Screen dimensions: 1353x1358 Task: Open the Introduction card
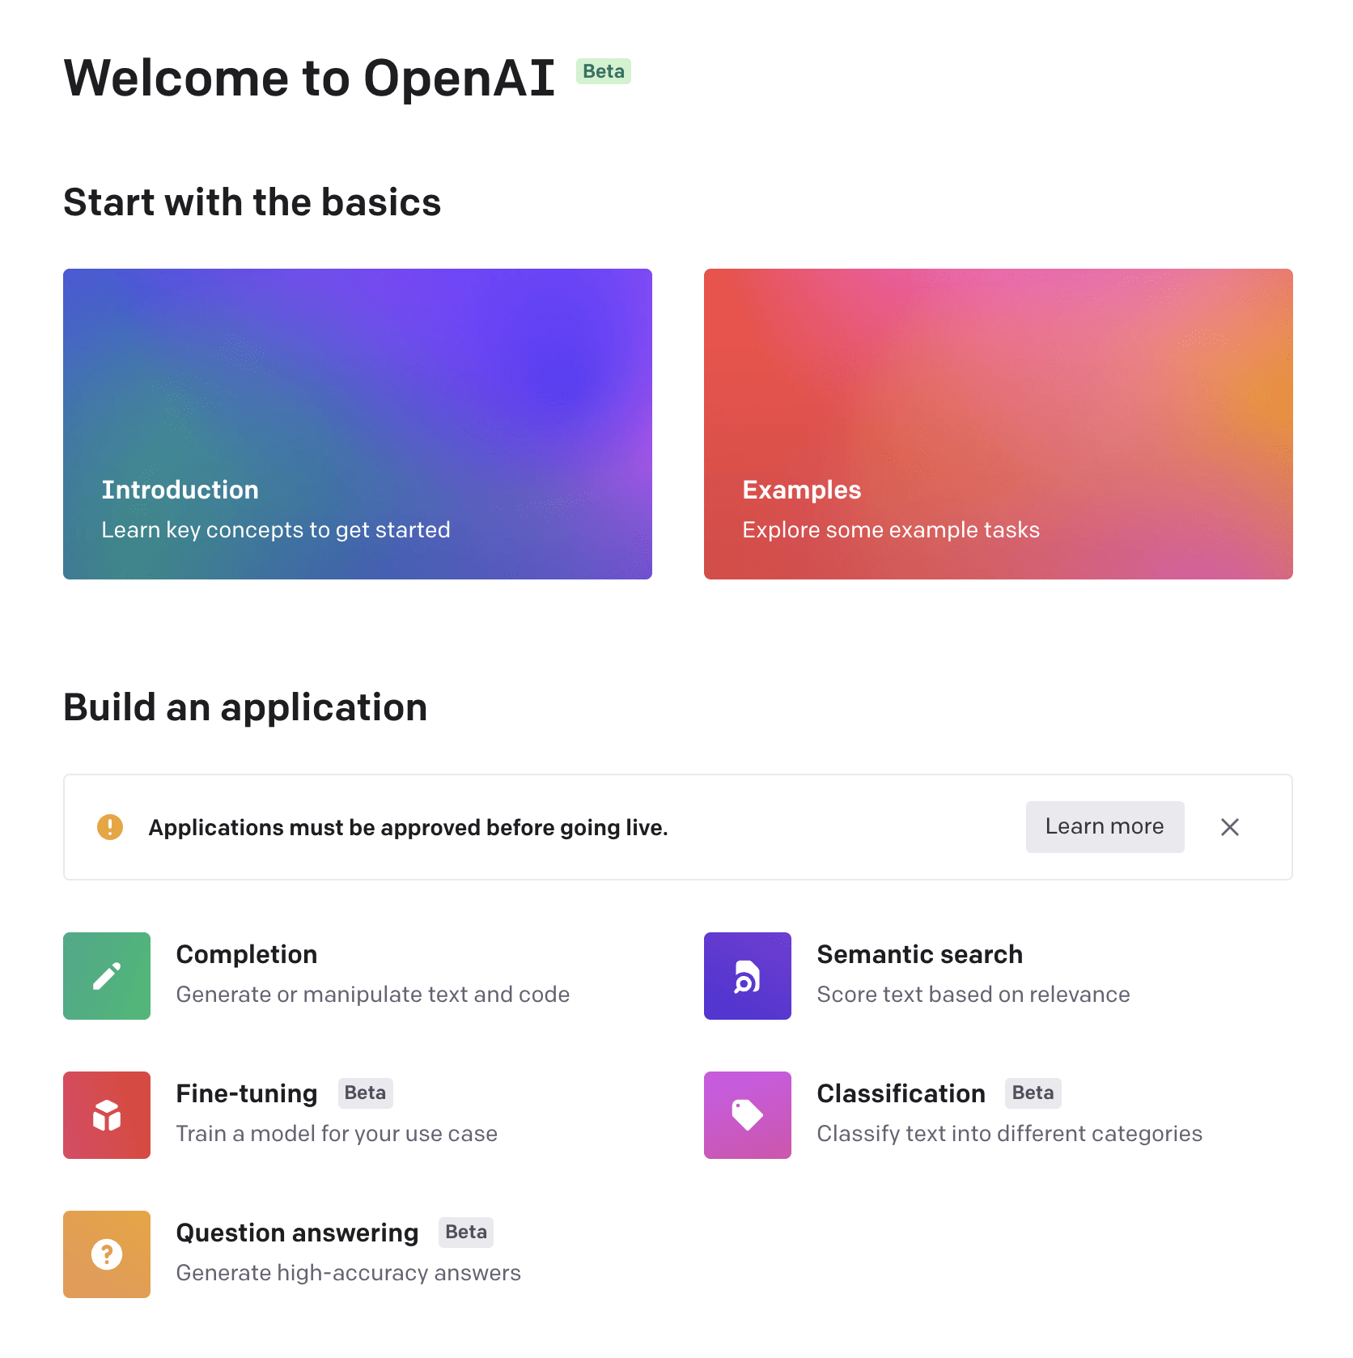click(x=358, y=424)
